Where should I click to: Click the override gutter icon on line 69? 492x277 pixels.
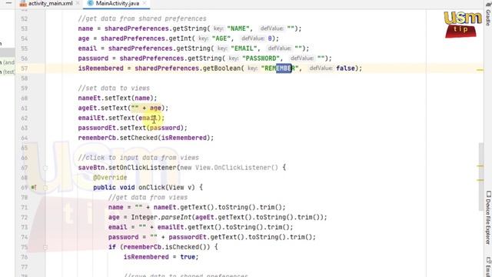(x=34, y=188)
